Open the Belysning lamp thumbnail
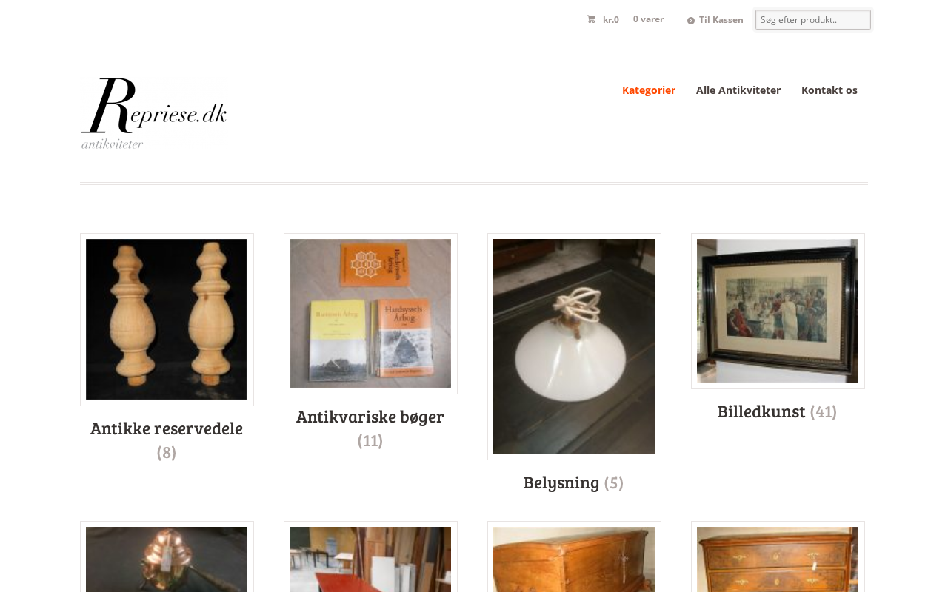The height and width of the screenshot is (592, 948). [574, 346]
